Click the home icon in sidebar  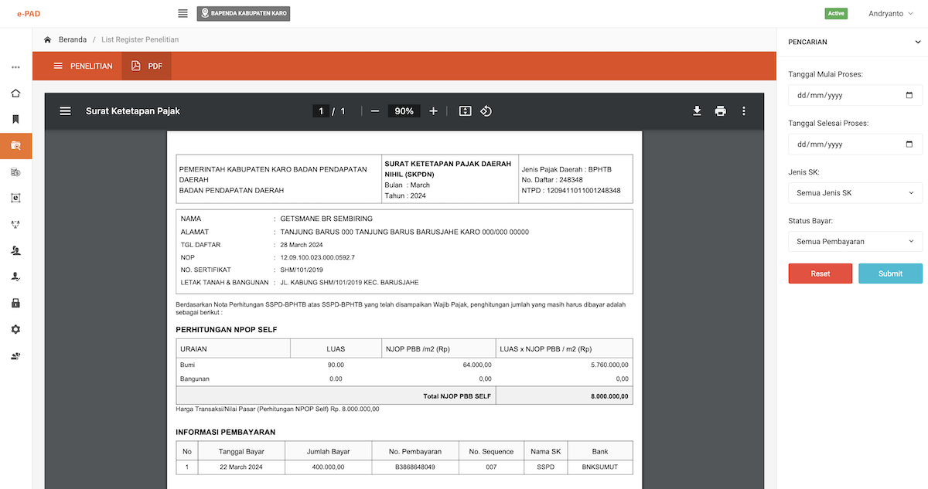[15, 93]
